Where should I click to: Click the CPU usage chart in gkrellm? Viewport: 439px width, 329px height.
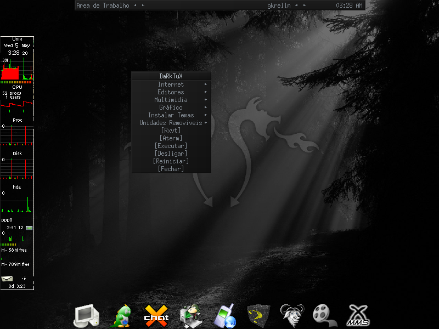(x=17, y=69)
